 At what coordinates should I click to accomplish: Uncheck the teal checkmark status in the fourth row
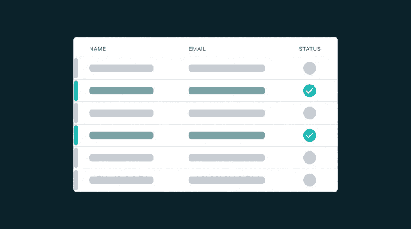tap(309, 135)
